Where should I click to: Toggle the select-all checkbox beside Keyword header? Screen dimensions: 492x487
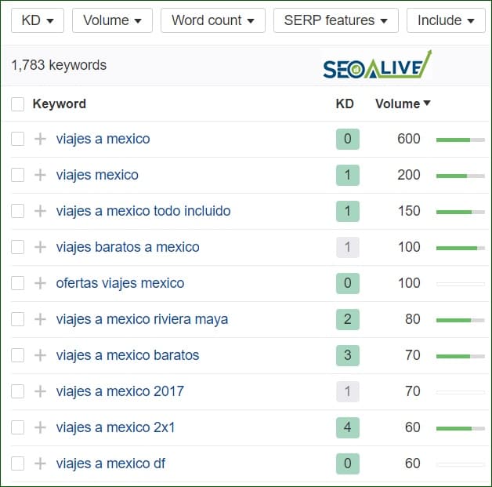click(17, 104)
